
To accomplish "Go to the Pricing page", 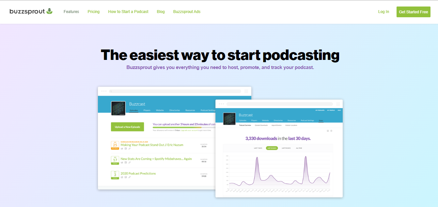I will pos(93,12).
